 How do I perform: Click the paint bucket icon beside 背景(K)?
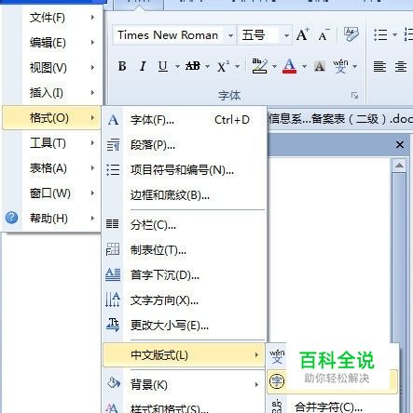pos(114,383)
